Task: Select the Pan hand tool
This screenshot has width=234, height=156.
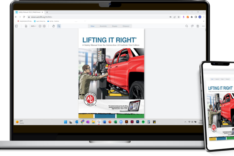Action: click(x=53, y=26)
